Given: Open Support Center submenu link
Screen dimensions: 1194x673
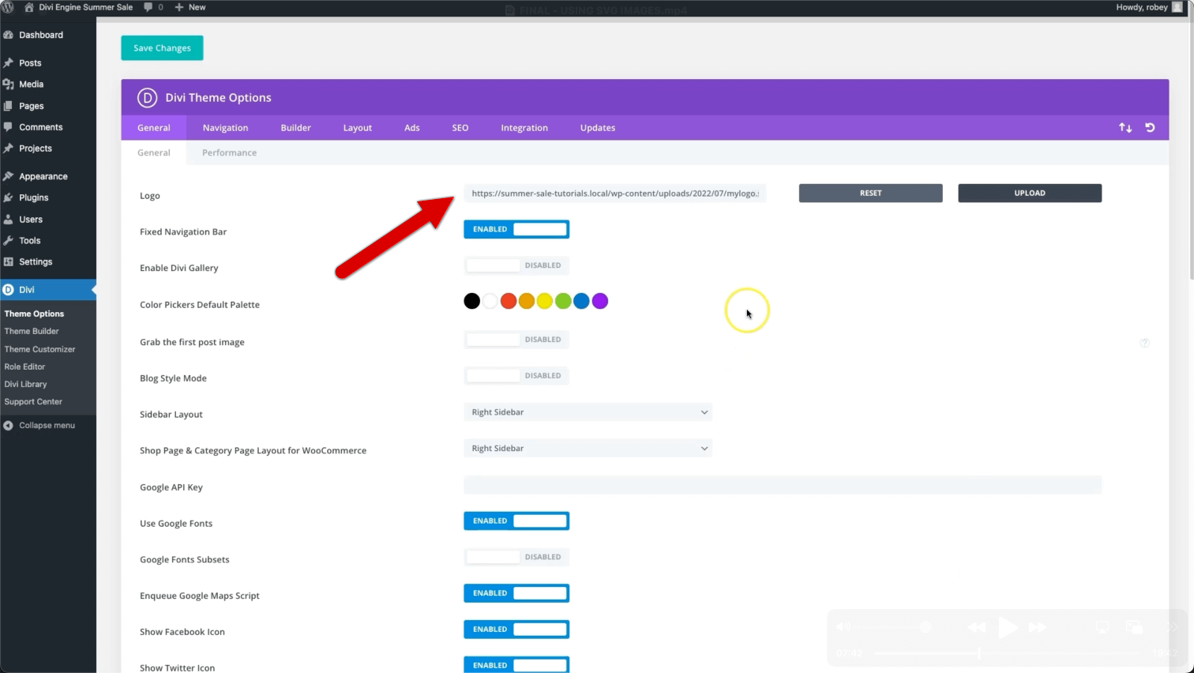Looking at the screenshot, I should [x=33, y=401].
